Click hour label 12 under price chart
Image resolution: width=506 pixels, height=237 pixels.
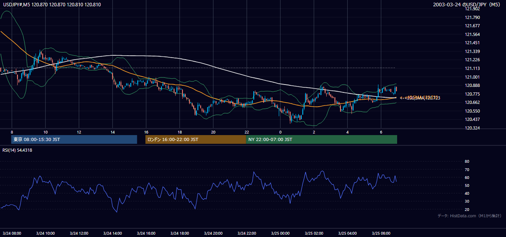(x=79, y=132)
